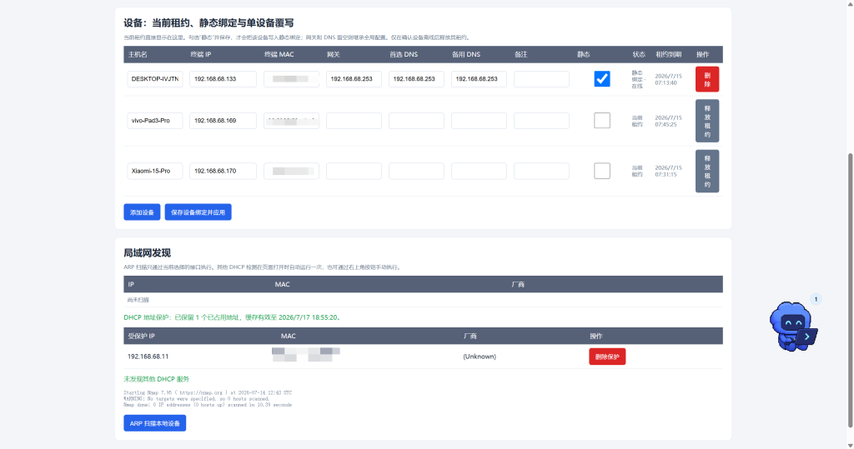Click the 备用 DNS column header

pos(466,54)
